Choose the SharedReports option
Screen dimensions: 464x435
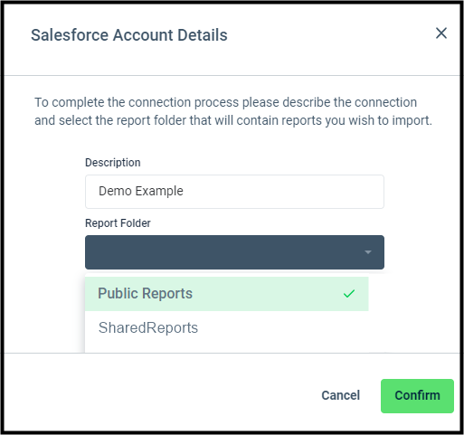(227, 327)
